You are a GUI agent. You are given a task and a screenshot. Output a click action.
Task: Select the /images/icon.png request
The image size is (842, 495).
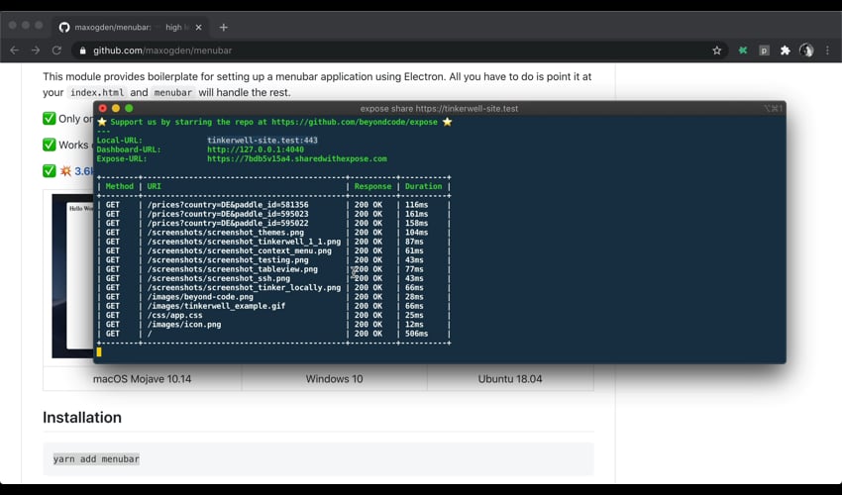tap(273, 325)
